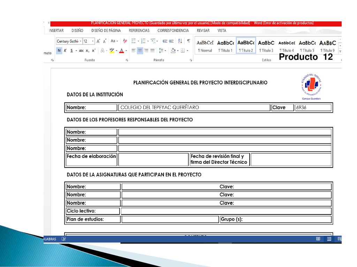Align text left
The height and width of the screenshot is (267, 357).
pyautogui.click(x=134, y=51)
